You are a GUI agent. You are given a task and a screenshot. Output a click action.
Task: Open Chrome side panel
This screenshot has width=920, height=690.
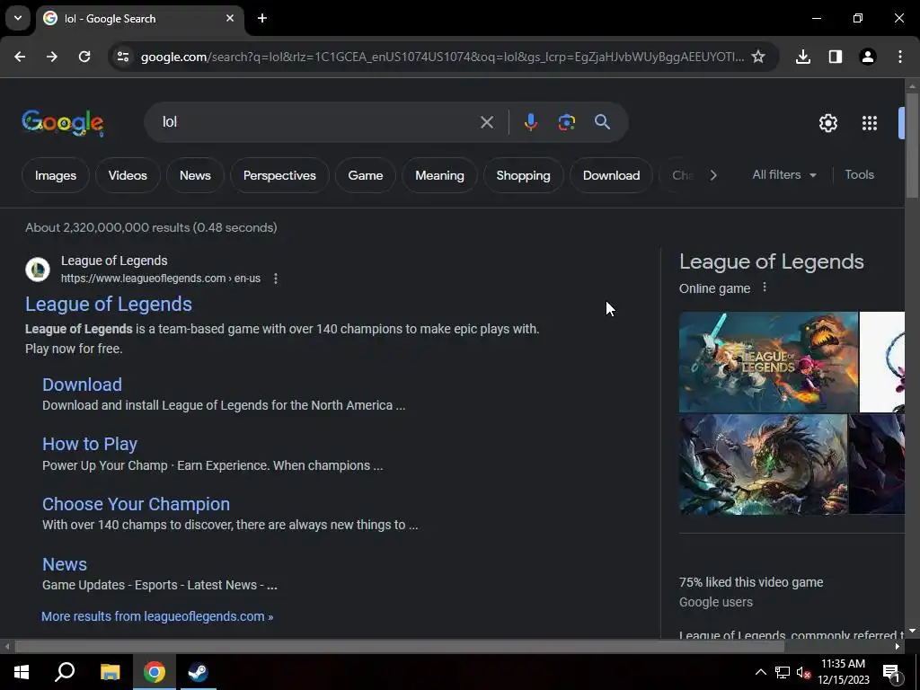pyautogui.click(x=836, y=57)
